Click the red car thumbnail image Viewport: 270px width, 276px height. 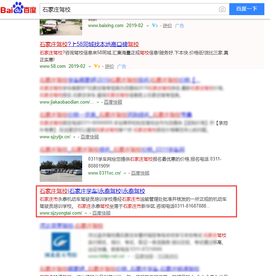(61, 27)
